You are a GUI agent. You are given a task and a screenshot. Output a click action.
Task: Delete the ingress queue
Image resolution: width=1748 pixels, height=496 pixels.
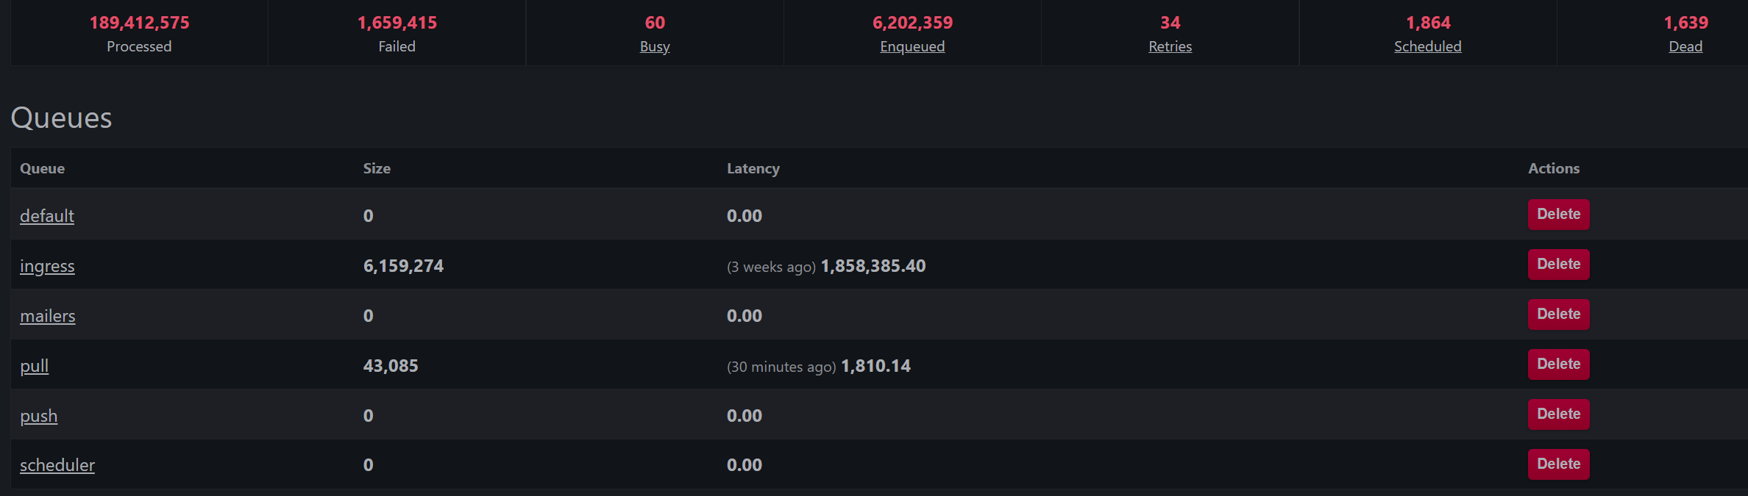(x=1558, y=265)
